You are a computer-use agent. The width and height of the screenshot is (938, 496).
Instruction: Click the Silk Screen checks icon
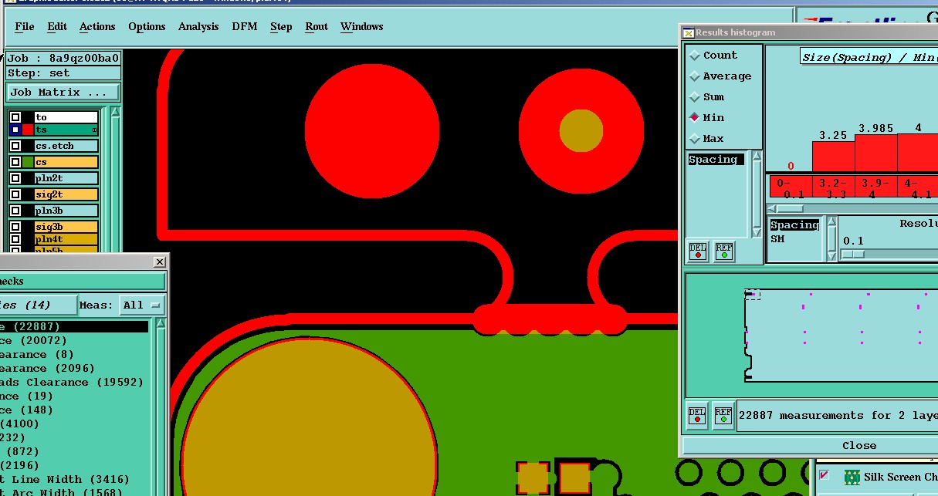coord(852,477)
